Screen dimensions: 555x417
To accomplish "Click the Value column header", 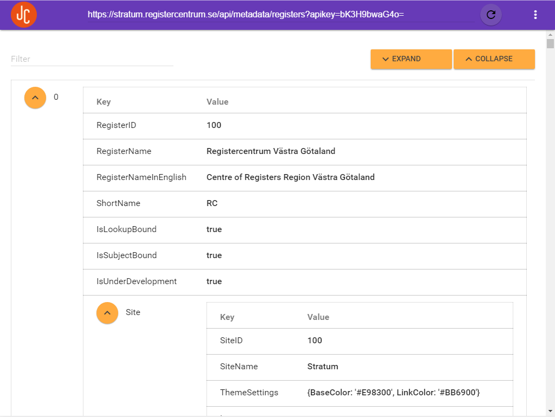I will tap(217, 101).
